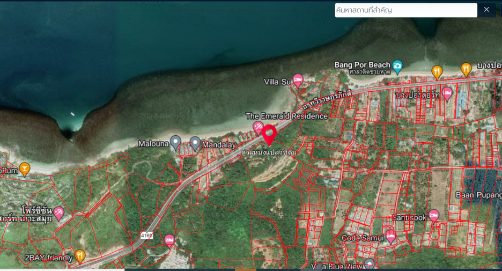Click the Malouna text label

[153, 143]
